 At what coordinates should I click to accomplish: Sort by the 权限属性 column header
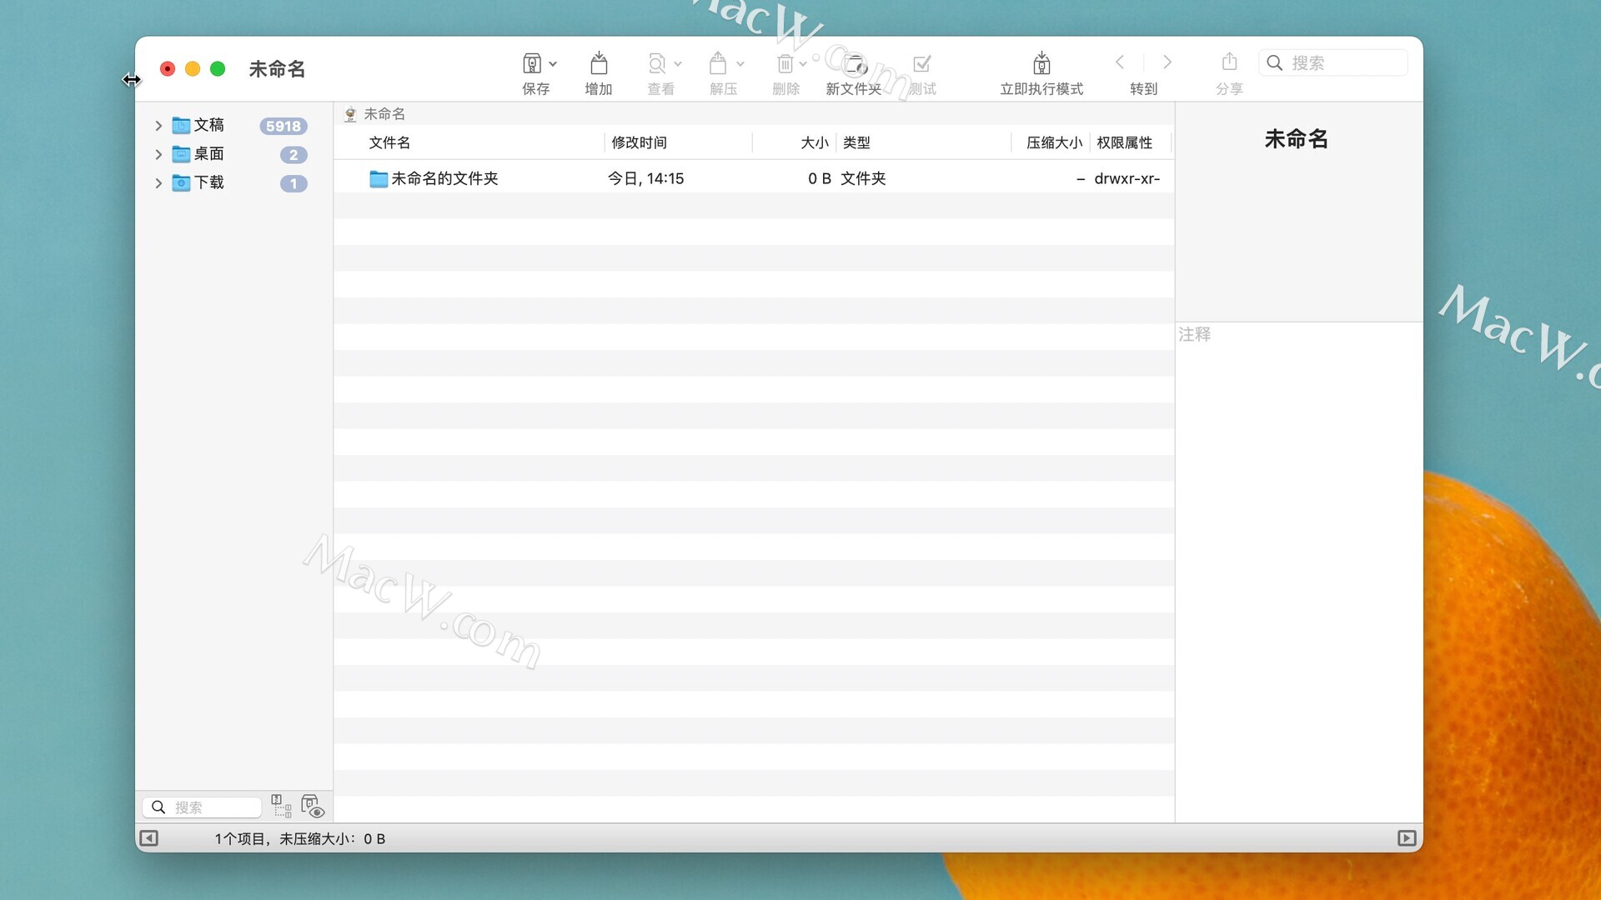tap(1131, 142)
